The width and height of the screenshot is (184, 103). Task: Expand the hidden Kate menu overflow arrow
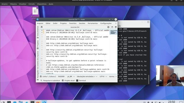pos(116,23)
